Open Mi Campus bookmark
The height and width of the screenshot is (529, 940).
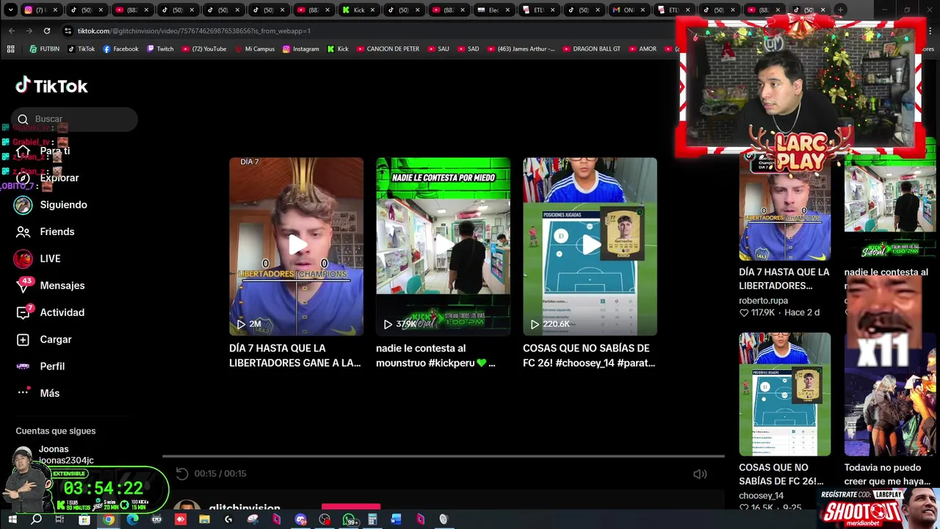(253, 49)
